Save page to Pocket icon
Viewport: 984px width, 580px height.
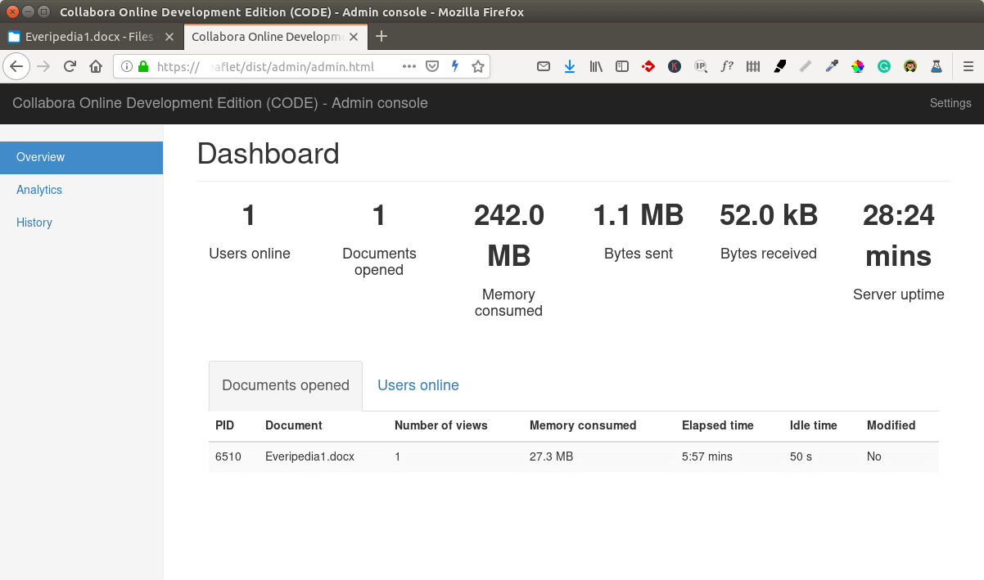click(432, 67)
